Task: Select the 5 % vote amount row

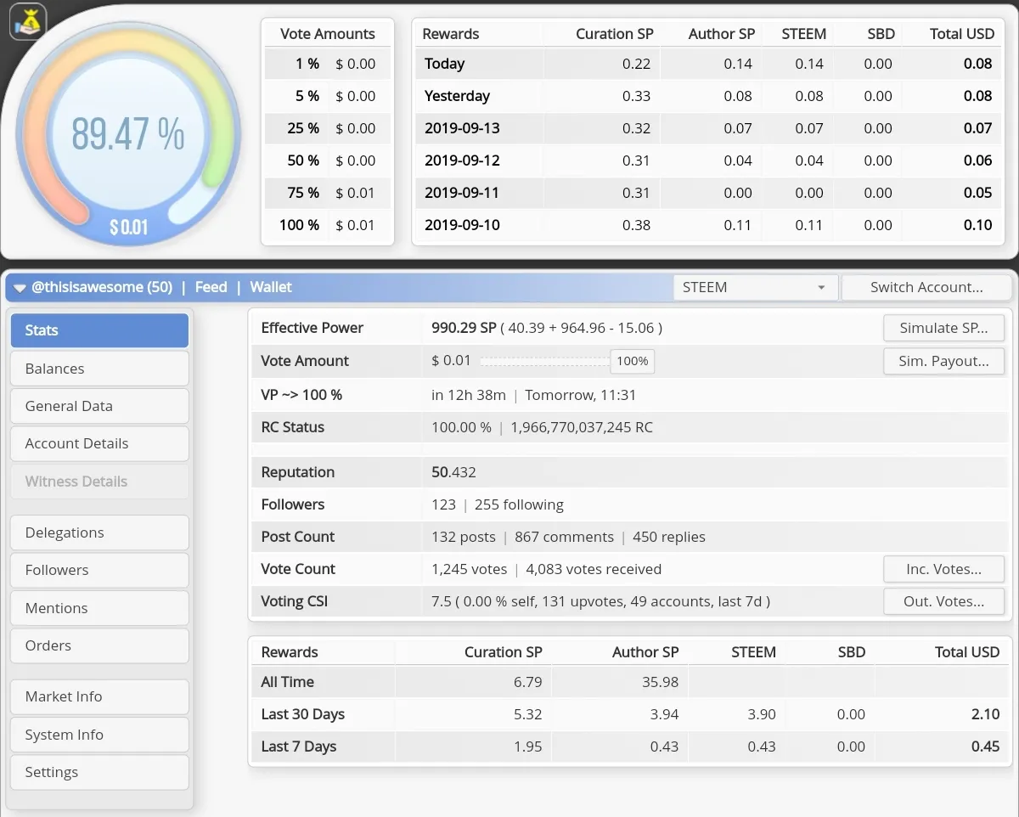Action: point(328,96)
